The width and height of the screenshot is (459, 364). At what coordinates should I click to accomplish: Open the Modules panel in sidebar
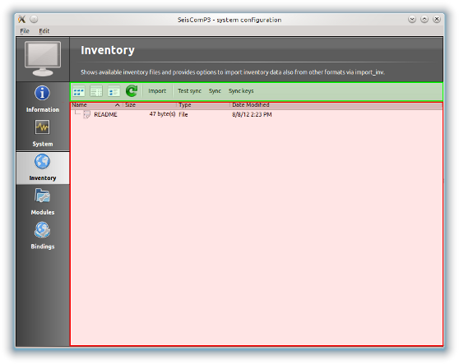point(43,202)
